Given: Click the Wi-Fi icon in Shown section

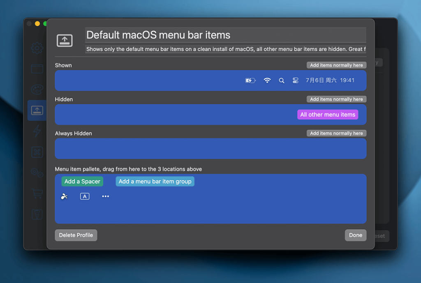Looking at the screenshot, I should pyautogui.click(x=267, y=81).
